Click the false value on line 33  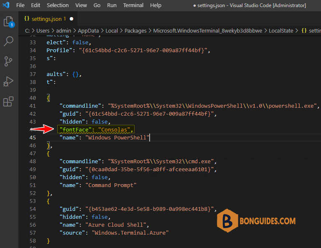(x=80, y=43)
